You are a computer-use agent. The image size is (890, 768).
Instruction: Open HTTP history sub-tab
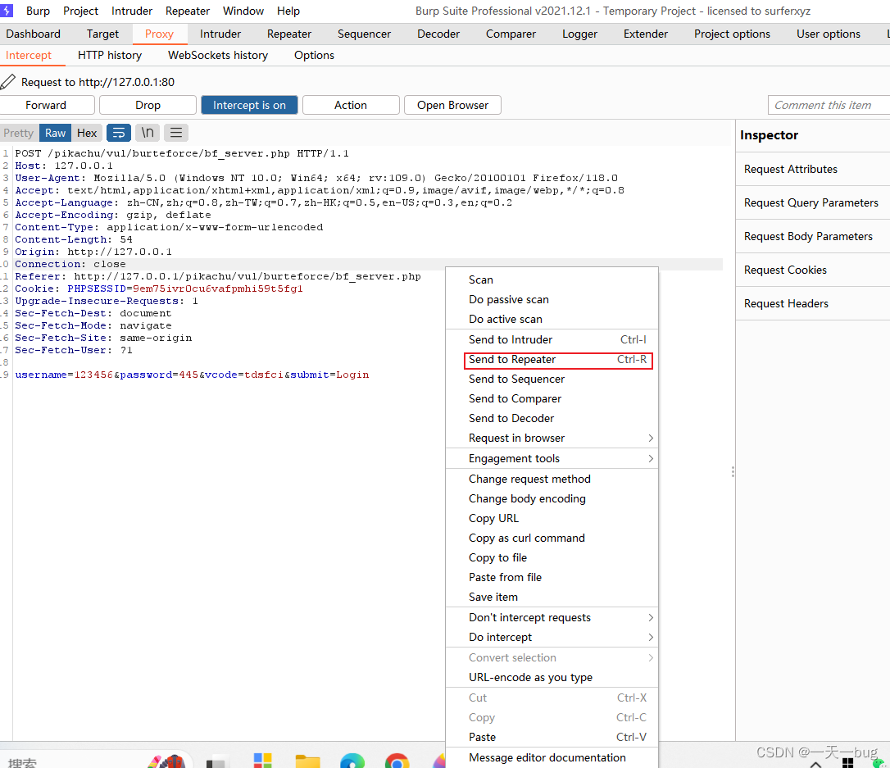coord(110,55)
